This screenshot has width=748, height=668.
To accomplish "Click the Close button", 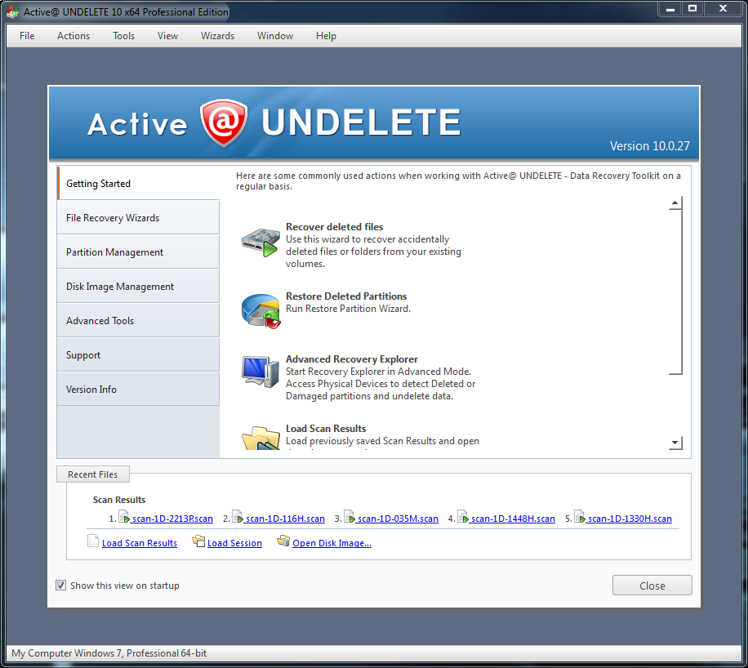I will click(x=652, y=586).
